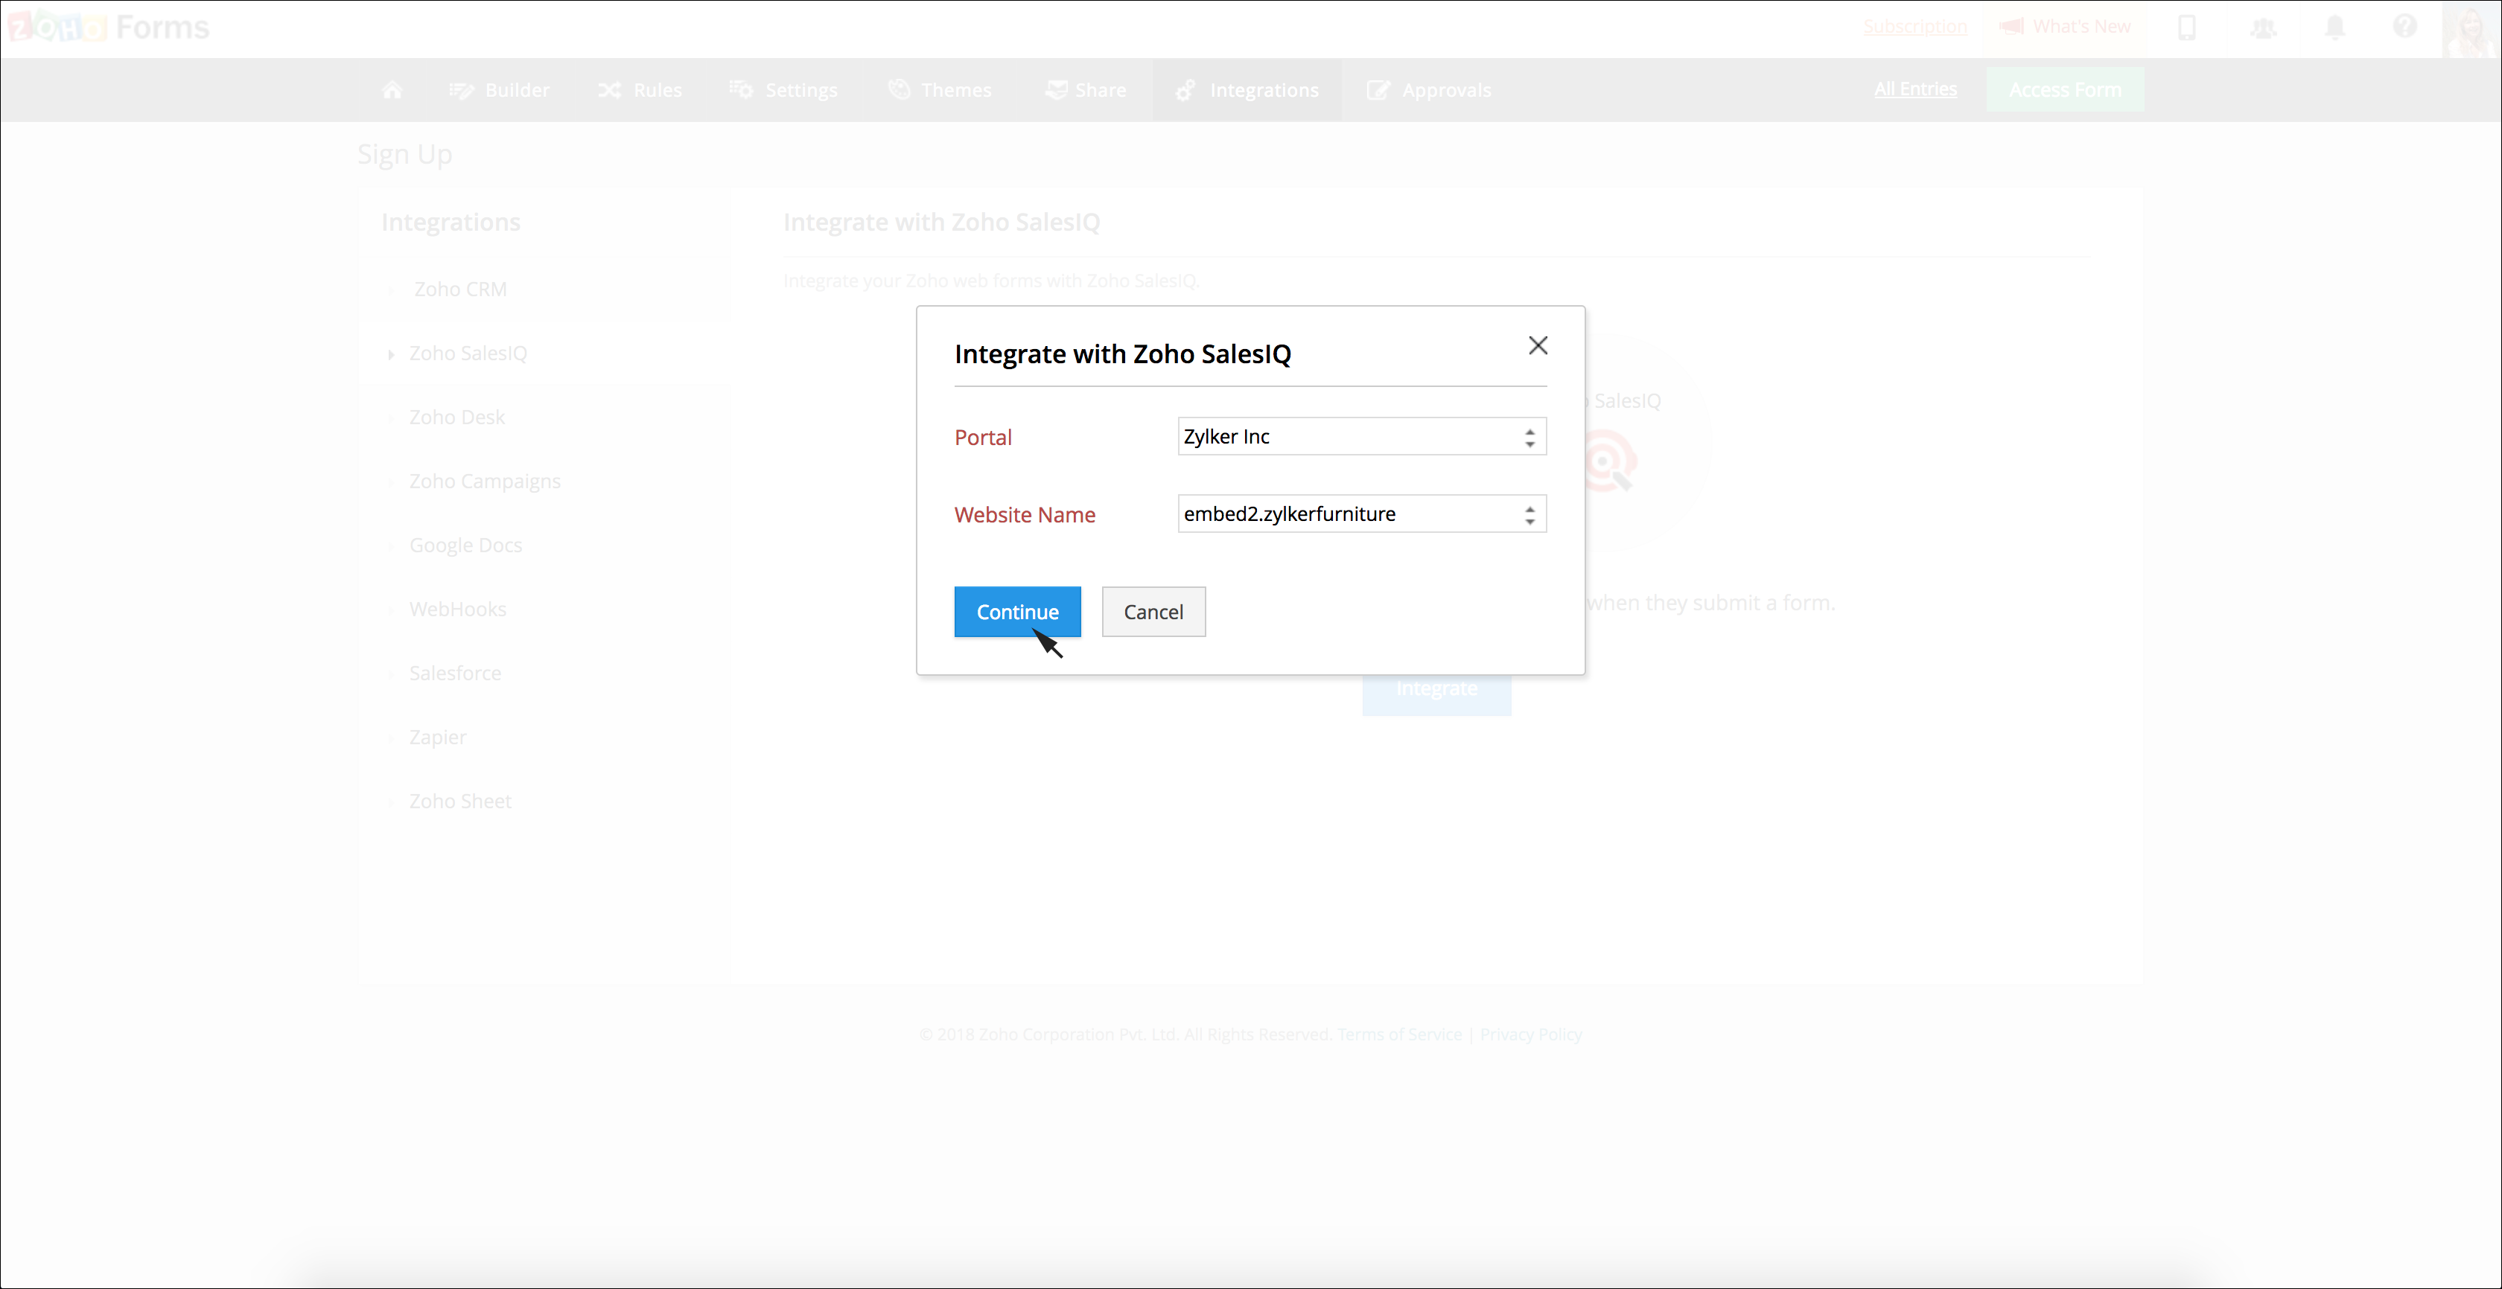This screenshot has width=2502, height=1289.
Task: Open notifications bell icon
Action: (2335, 26)
